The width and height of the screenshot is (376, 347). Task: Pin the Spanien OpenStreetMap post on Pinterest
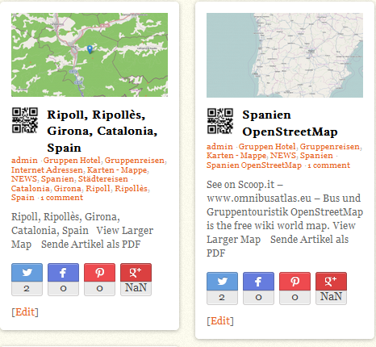(295, 282)
